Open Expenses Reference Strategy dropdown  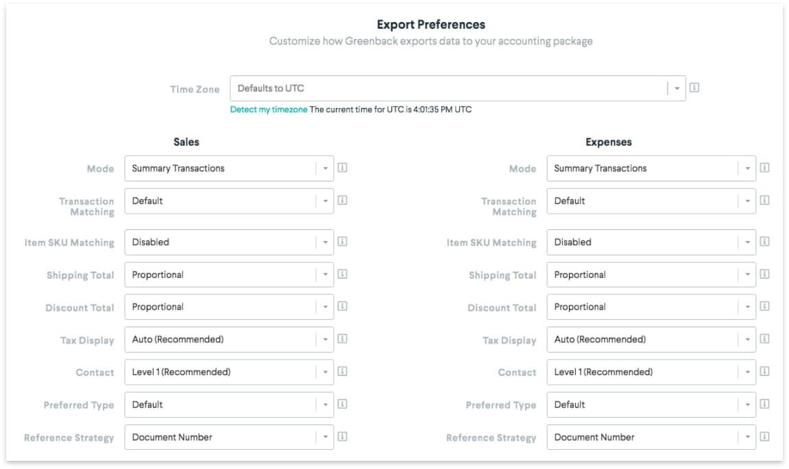point(651,438)
